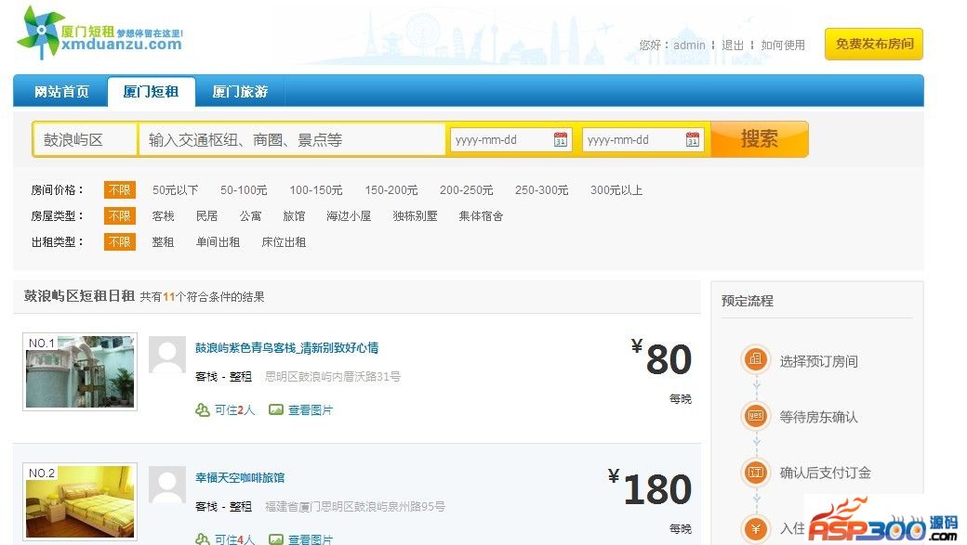Screen dimensions: 967x545
Task: Click the host avatar for listing NO.2
Action: 167,485
